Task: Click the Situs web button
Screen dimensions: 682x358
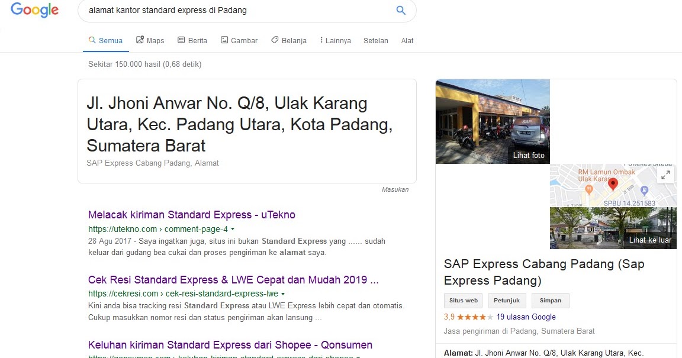Action: (x=463, y=301)
